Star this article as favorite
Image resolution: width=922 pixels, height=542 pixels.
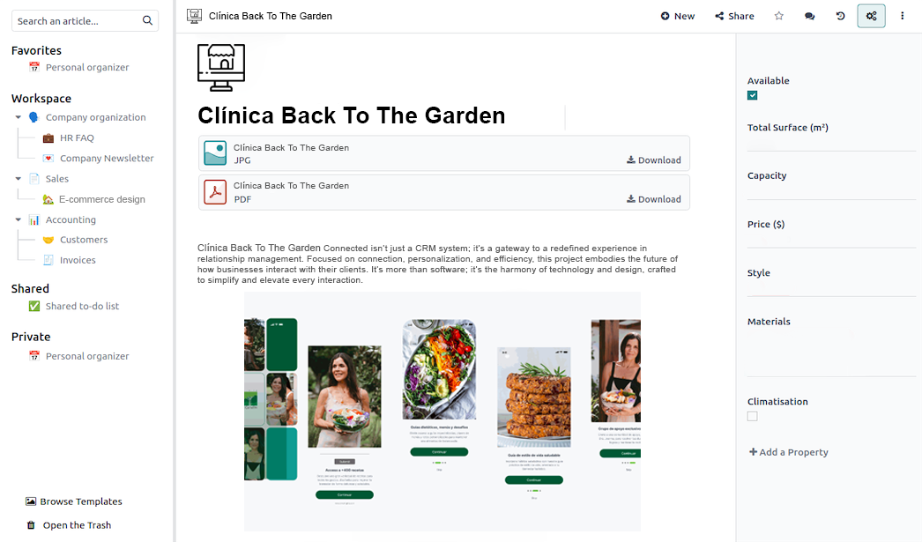click(778, 16)
